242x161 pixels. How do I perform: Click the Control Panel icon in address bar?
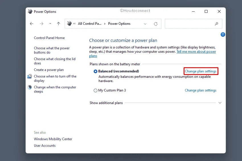click(69, 23)
